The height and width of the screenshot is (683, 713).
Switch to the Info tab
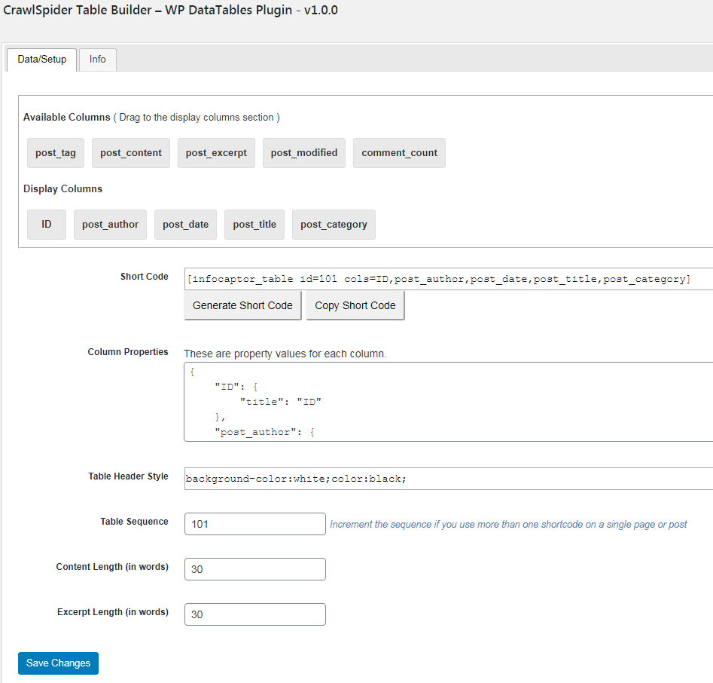coord(97,59)
